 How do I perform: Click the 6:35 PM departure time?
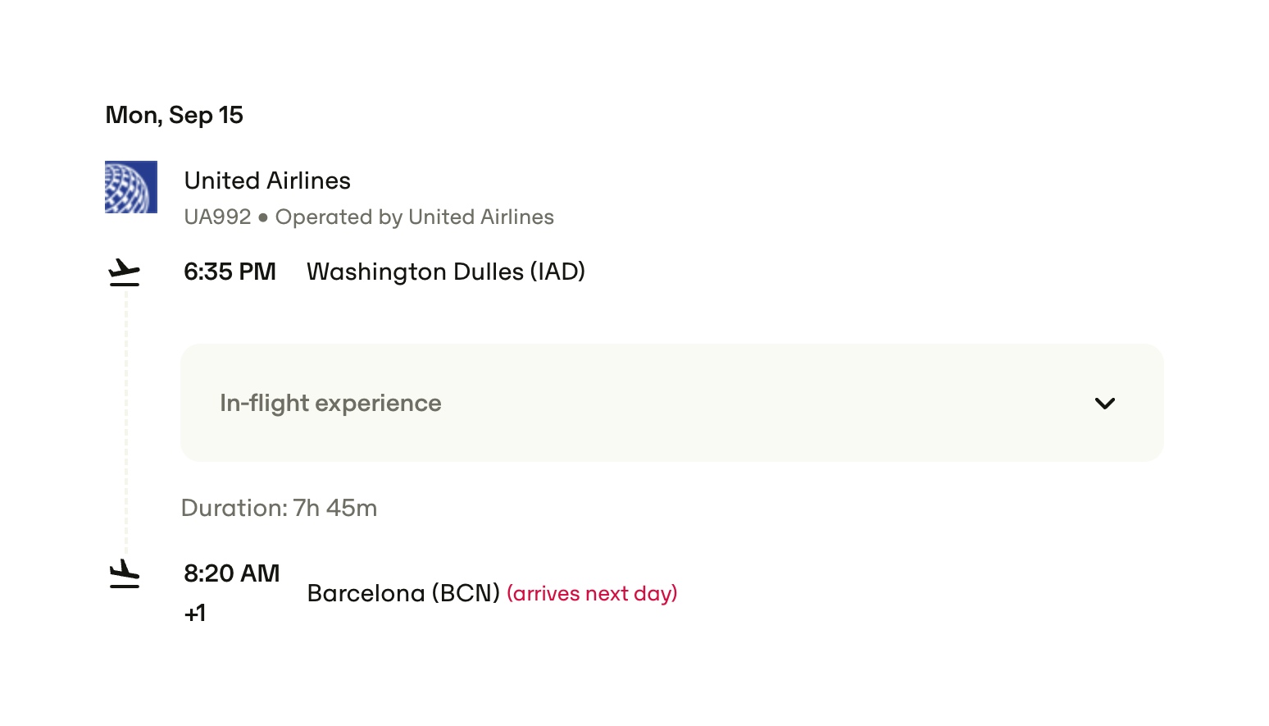pyautogui.click(x=230, y=272)
